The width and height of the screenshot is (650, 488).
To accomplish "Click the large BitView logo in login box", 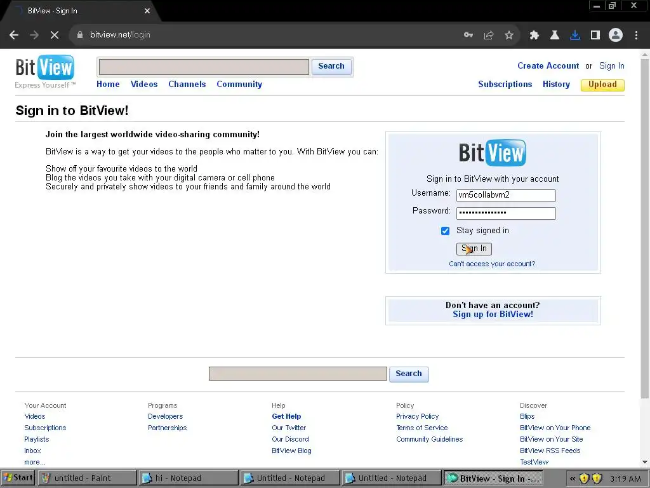I will [493, 152].
